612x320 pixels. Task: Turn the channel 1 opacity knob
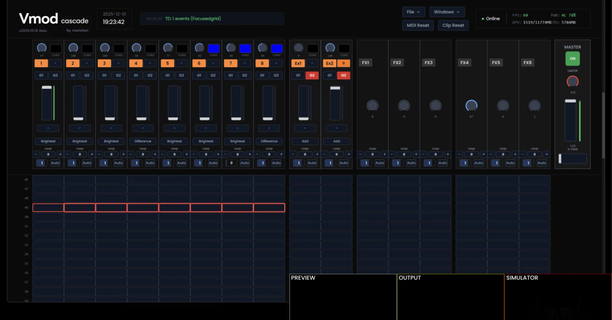pos(42,48)
